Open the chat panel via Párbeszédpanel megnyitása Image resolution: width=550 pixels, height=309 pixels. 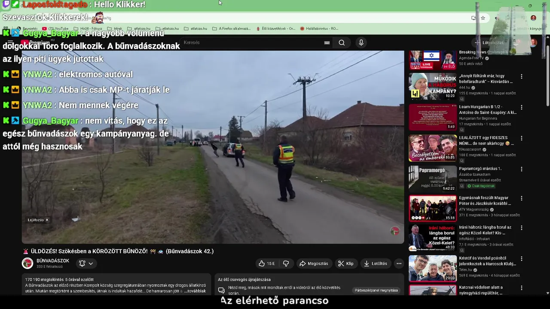tap(376, 291)
